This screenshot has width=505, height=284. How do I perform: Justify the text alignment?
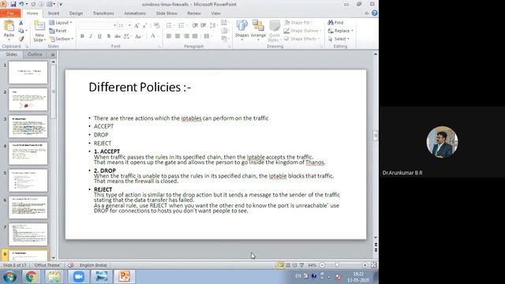point(195,36)
